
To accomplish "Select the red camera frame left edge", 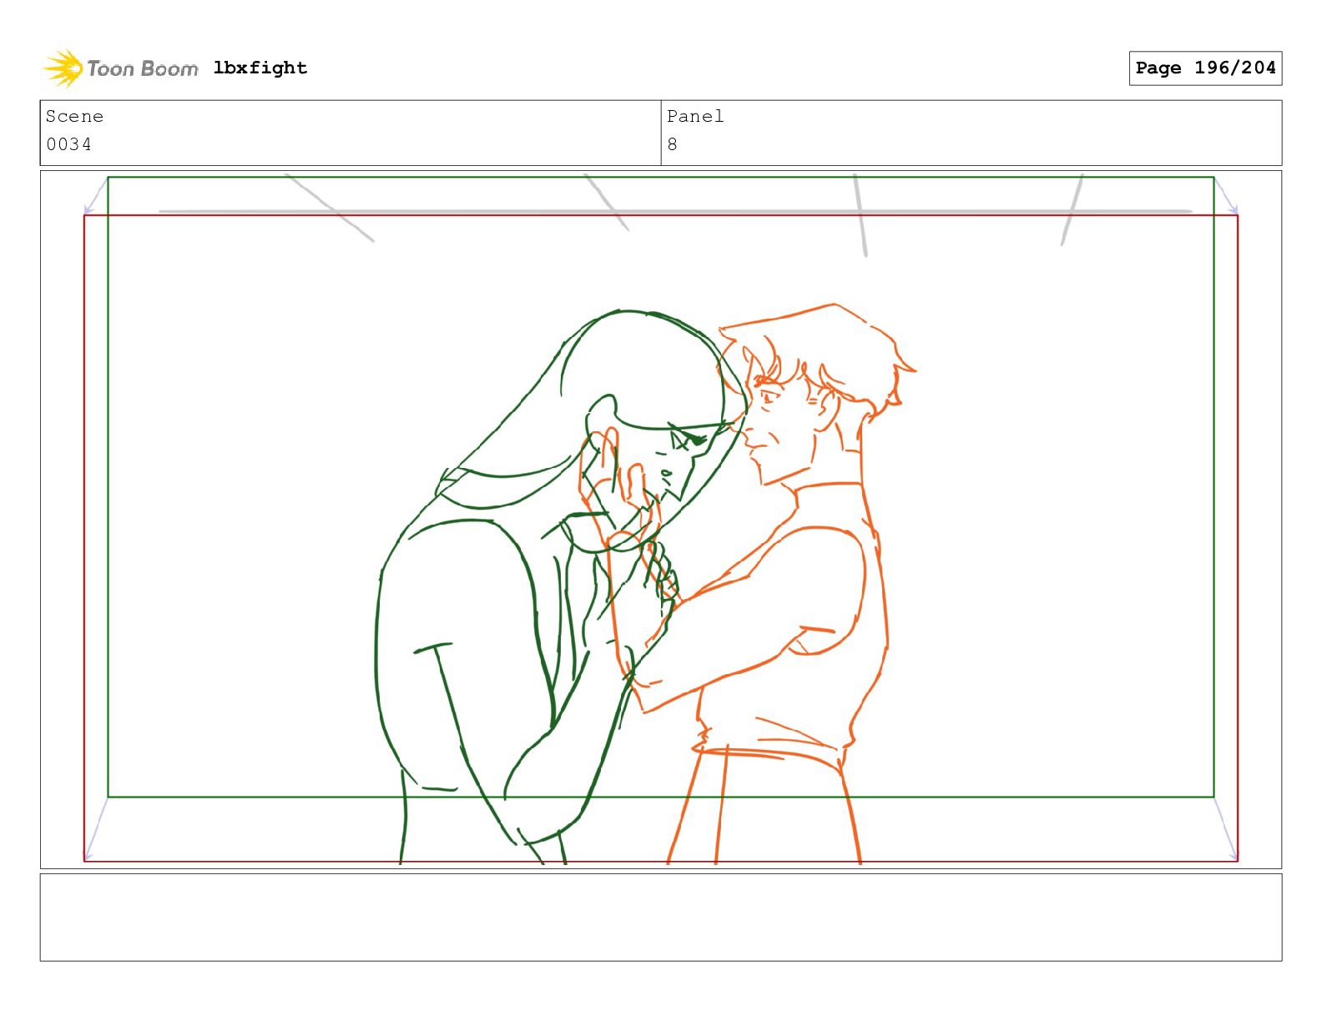I will [x=84, y=538].
